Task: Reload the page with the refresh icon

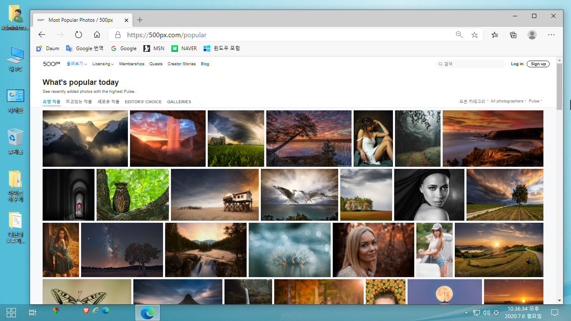Action: click(79, 35)
